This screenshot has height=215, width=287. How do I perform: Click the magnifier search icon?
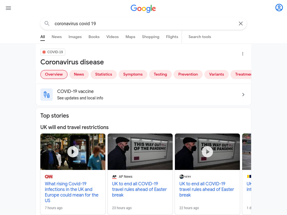pos(47,24)
